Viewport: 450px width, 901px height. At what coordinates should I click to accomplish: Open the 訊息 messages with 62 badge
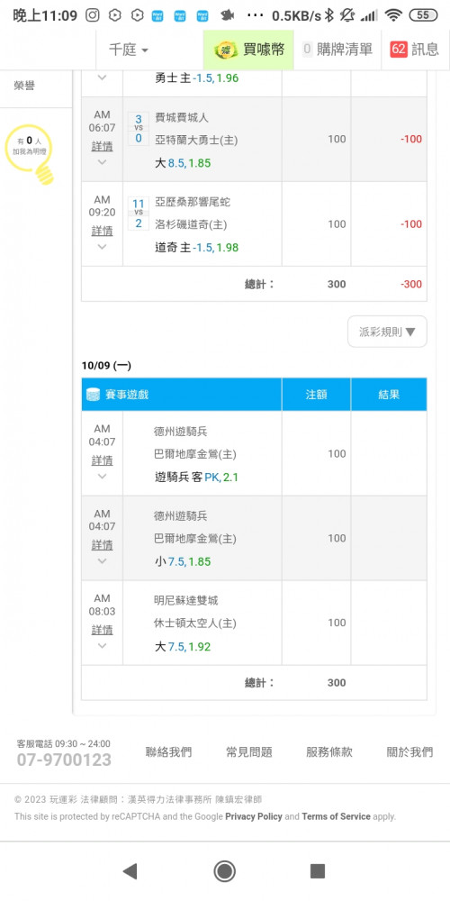coord(414,50)
